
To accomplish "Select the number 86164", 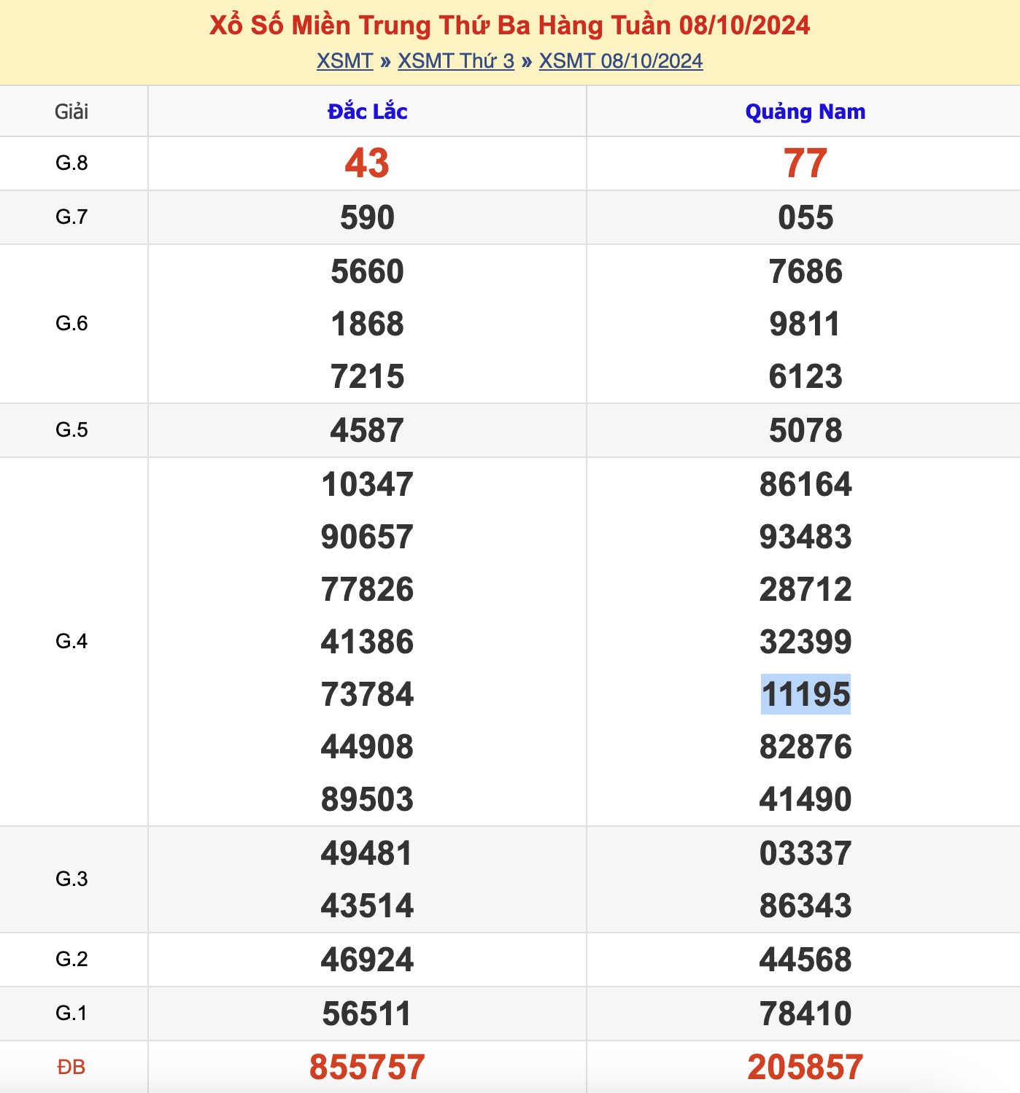I will click(x=805, y=484).
